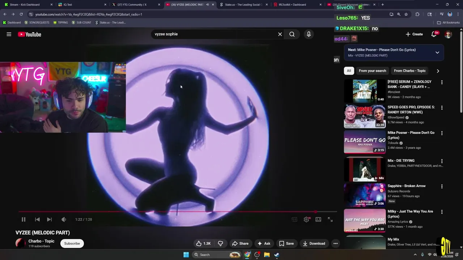Open 'Mix - DIE TRYING' title
463x260 pixels.
[401, 161]
